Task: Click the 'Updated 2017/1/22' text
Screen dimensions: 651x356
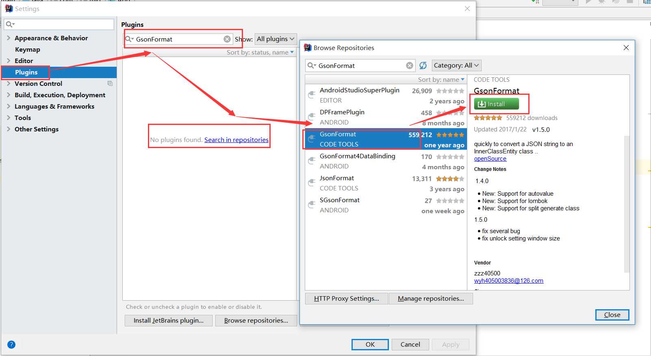Action: point(500,129)
